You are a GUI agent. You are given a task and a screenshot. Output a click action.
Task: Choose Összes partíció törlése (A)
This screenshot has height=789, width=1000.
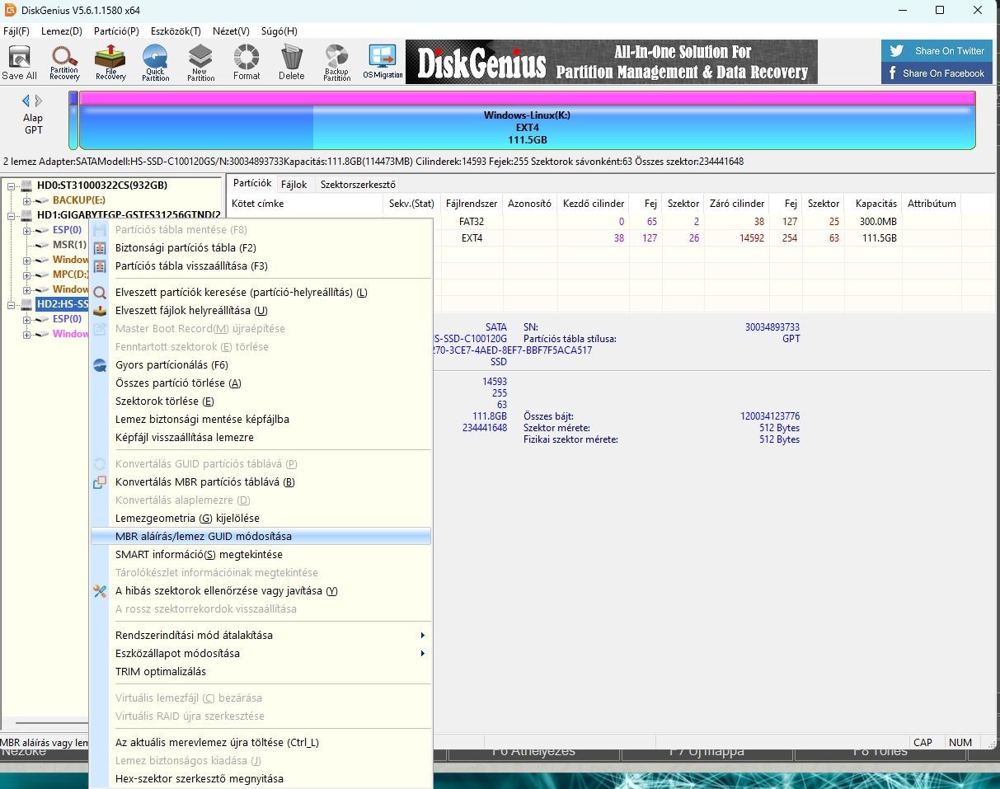pyautogui.click(x=261, y=383)
